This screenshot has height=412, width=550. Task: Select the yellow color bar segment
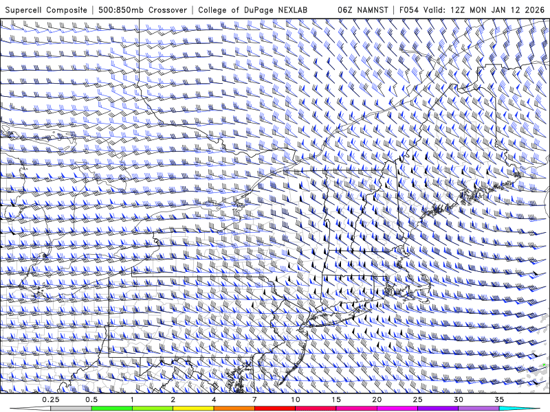click(193, 409)
